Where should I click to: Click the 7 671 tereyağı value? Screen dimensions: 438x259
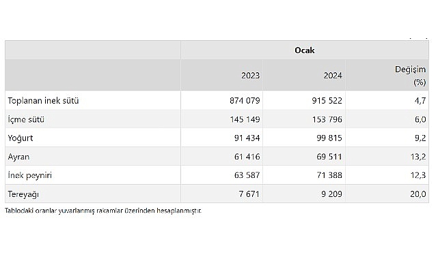click(x=249, y=194)
